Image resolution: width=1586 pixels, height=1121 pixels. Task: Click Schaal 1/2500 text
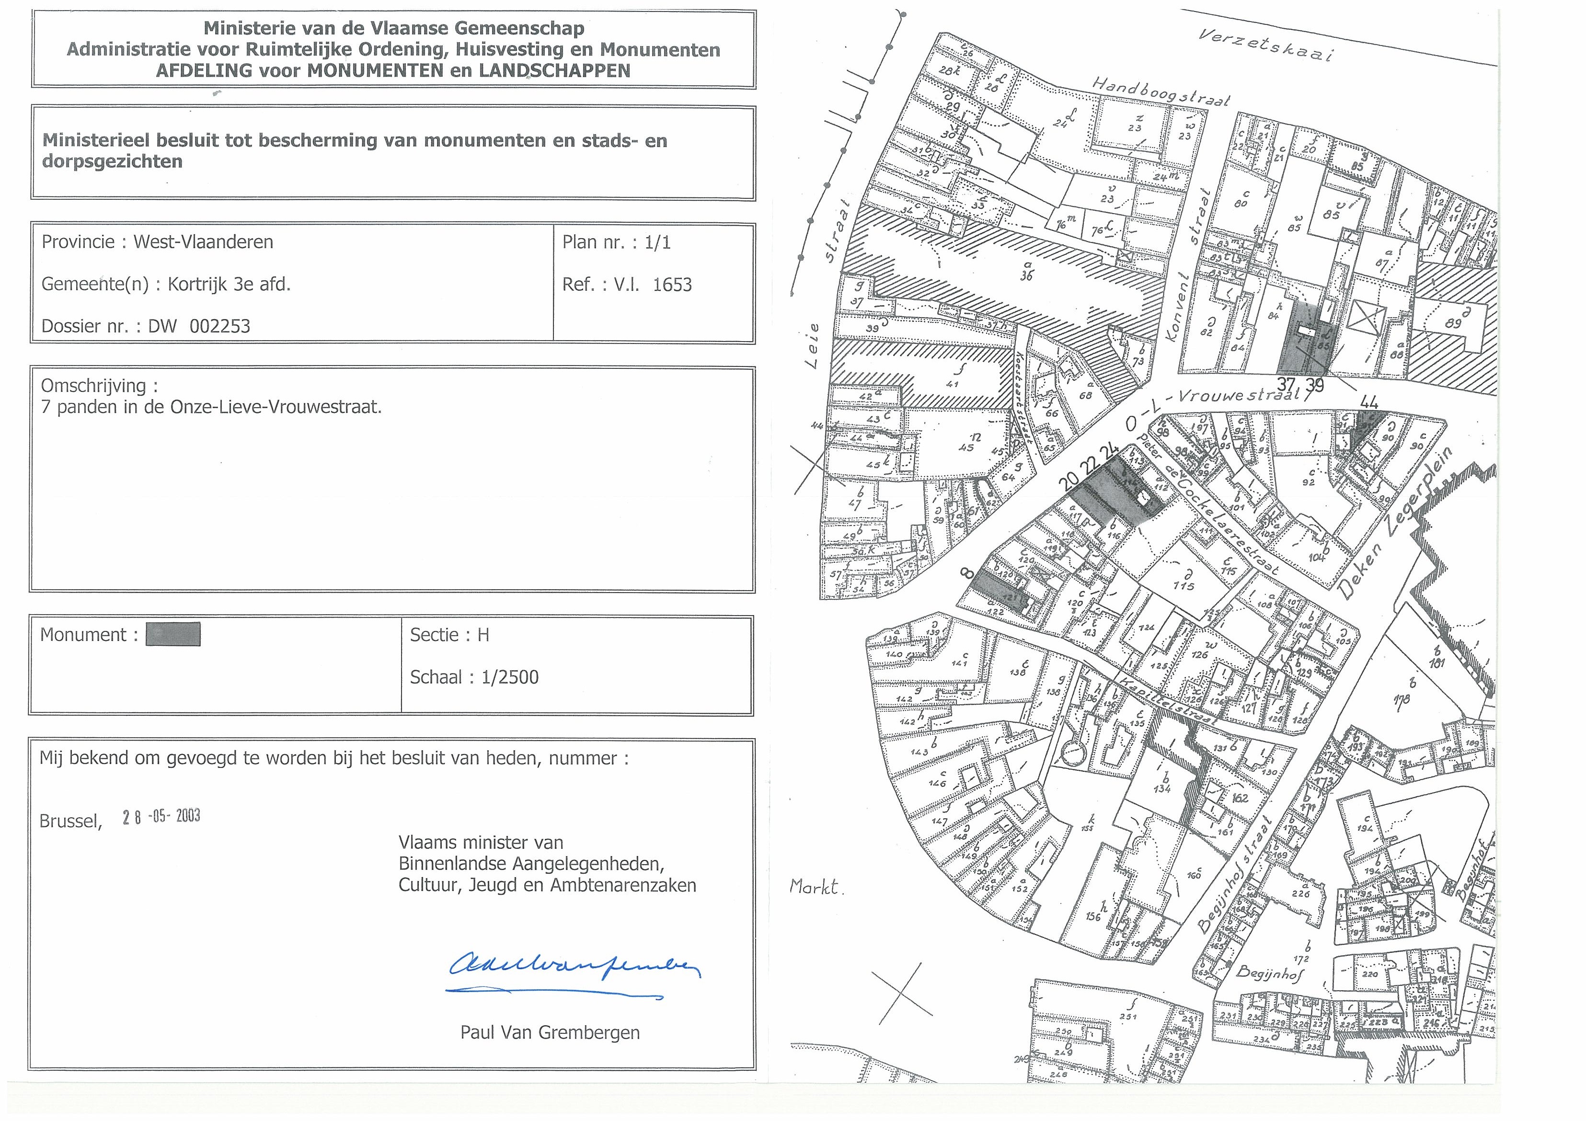point(474,677)
